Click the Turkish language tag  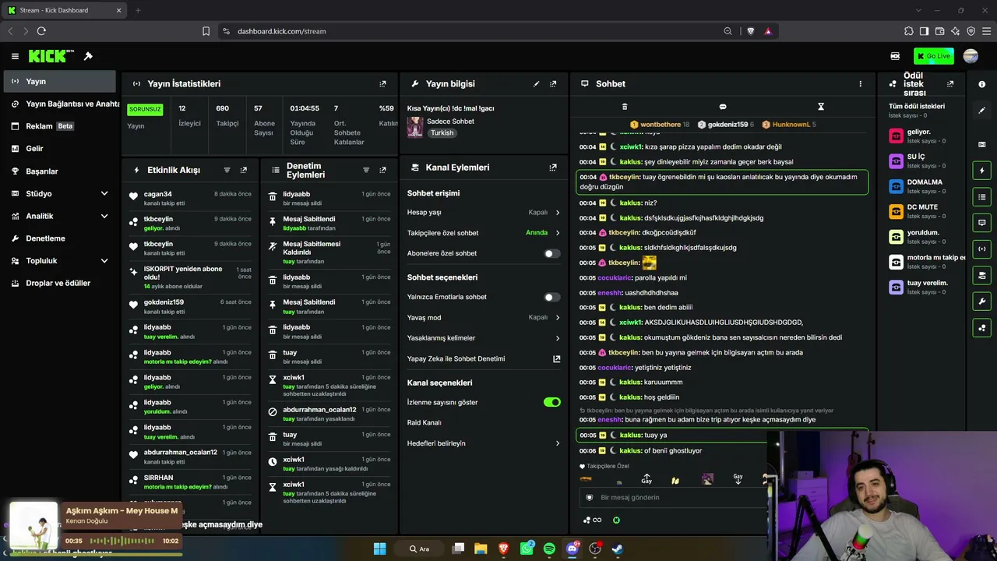point(442,133)
